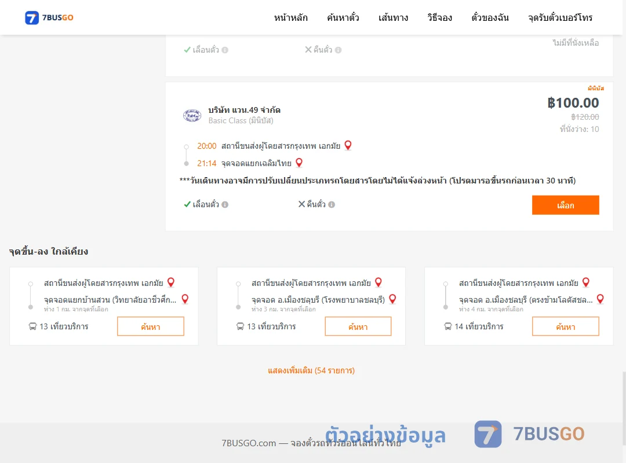The image size is (626, 463).
Task: Click map pin beside โรงพยาบาลชลบุรี stop
Action: click(x=392, y=299)
